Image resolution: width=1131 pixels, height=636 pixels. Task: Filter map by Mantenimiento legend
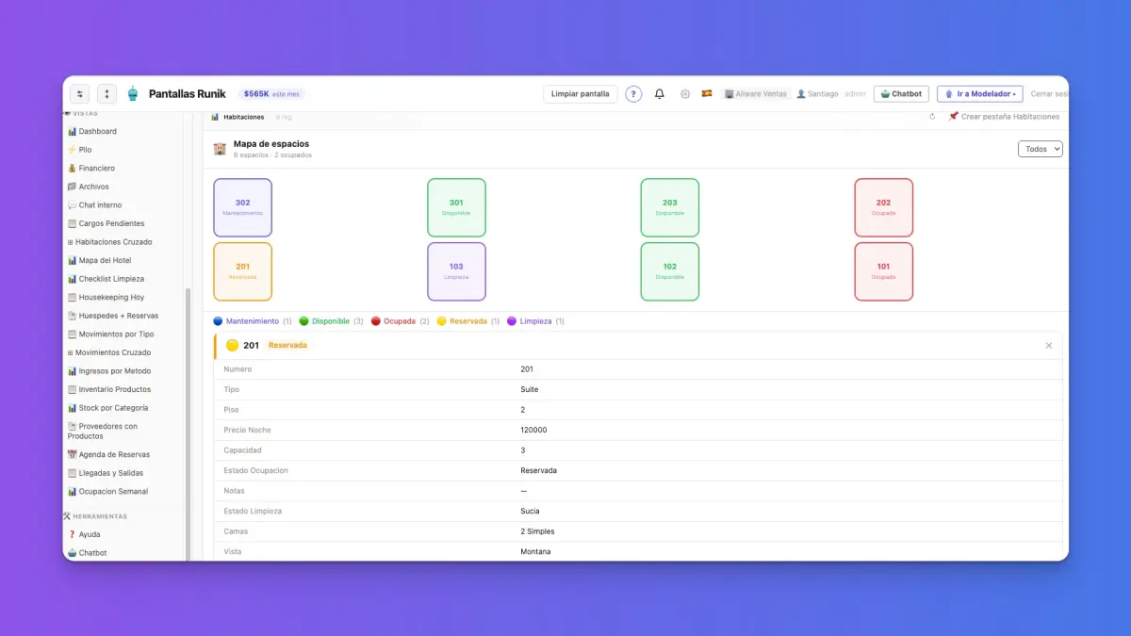(x=253, y=321)
